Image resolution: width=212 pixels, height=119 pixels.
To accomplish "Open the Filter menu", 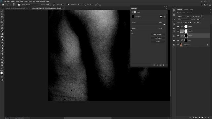I will (x=30, y=1).
